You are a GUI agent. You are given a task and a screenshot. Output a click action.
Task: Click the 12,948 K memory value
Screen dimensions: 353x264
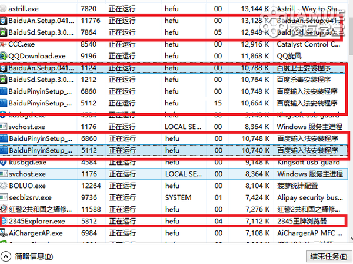255,32
